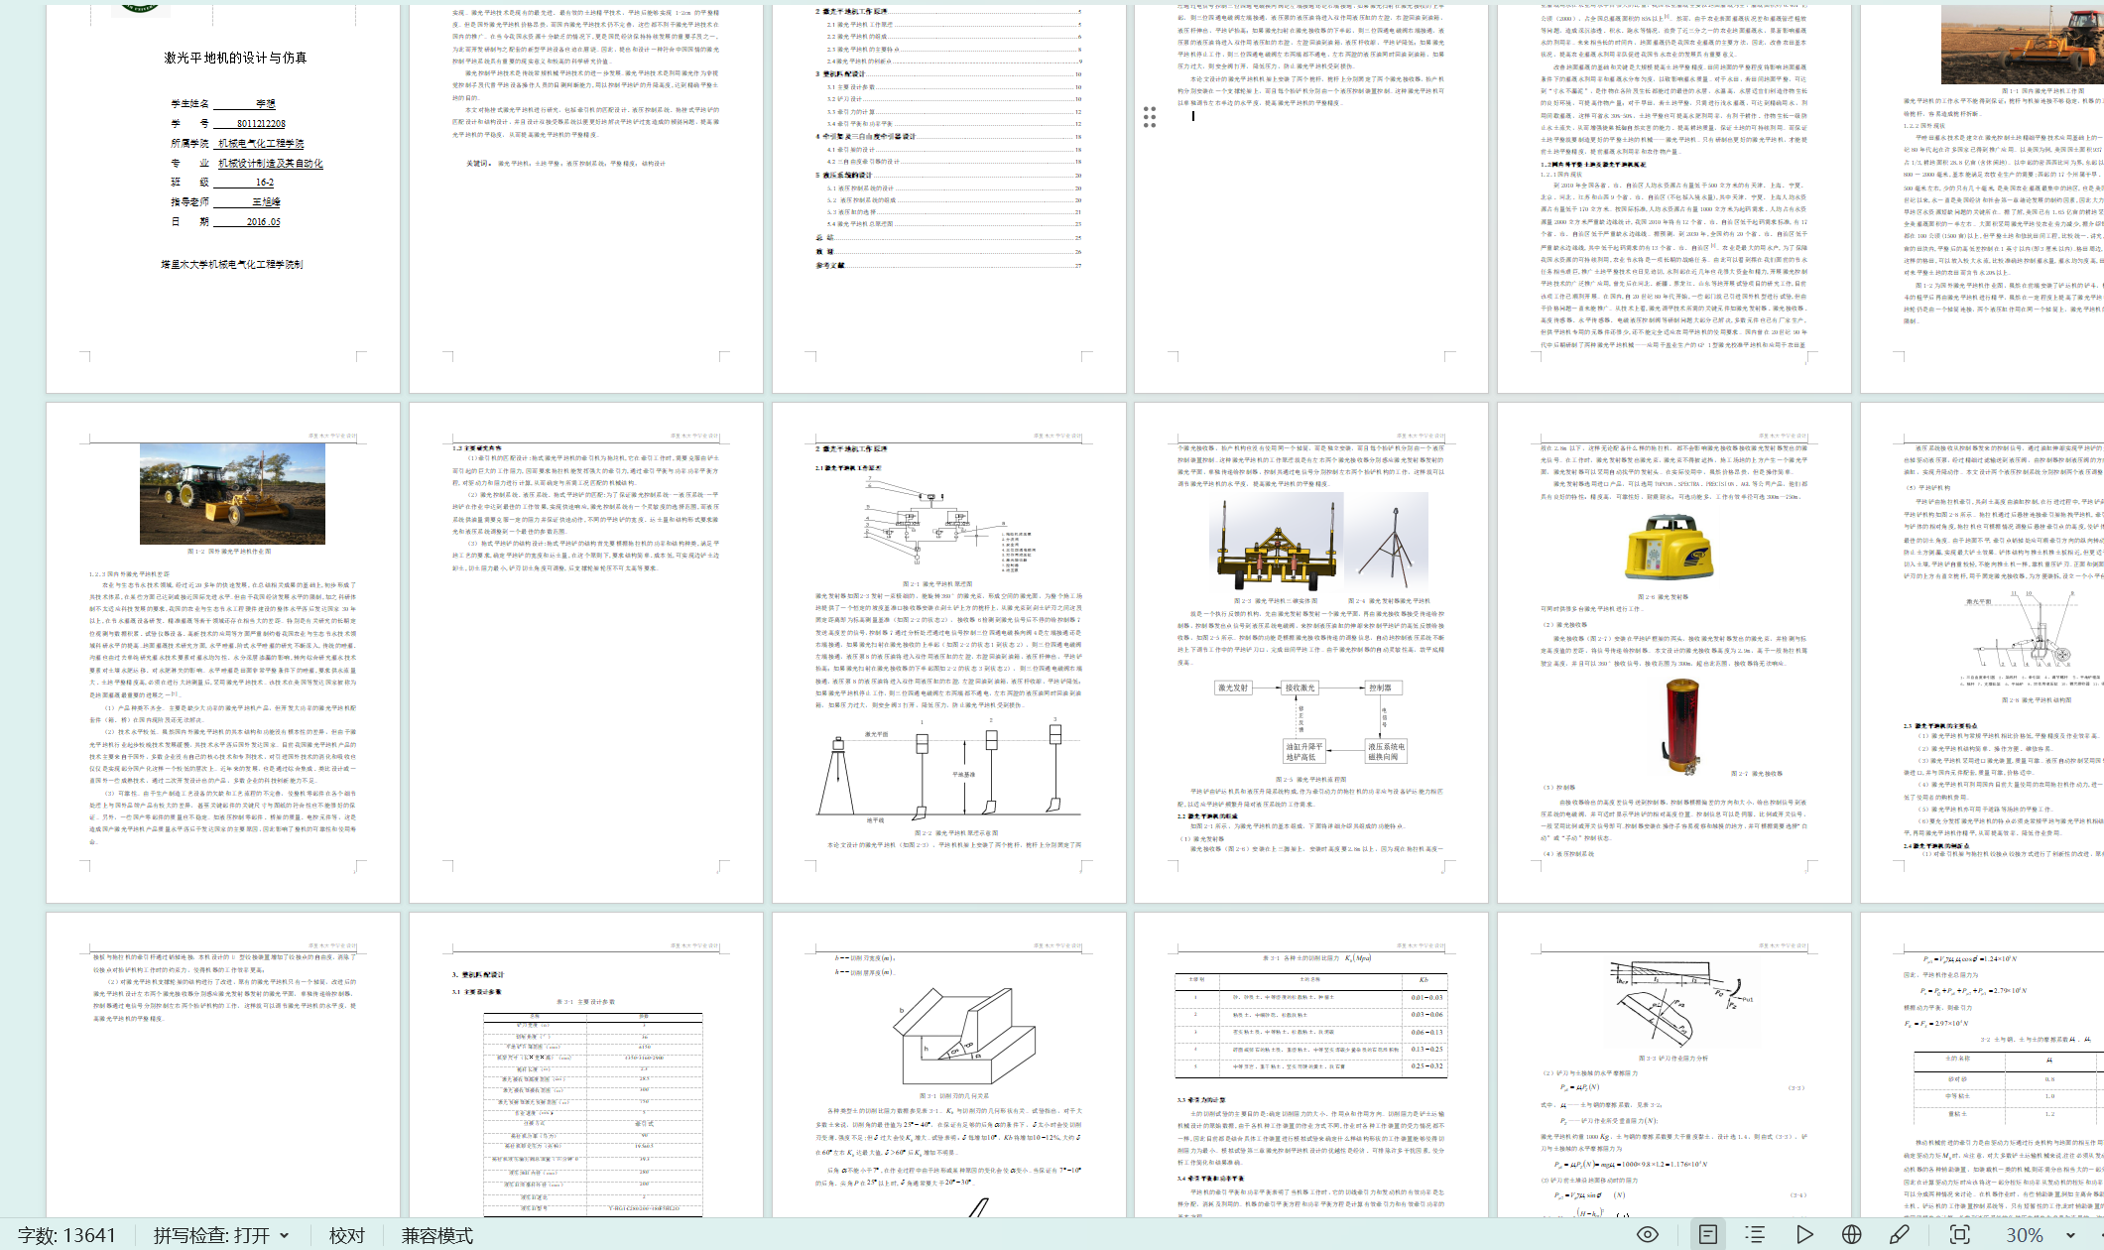Switch to web layout view globe icon
The width and height of the screenshot is (2104, 1250).
pyautogui.click(x=1851, y=1234)
